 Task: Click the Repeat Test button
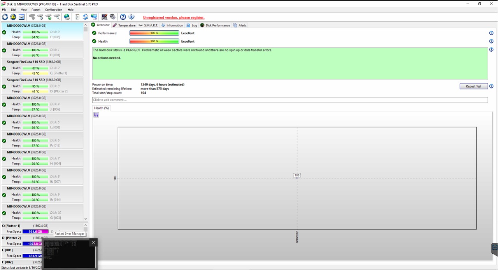[473, 86]
